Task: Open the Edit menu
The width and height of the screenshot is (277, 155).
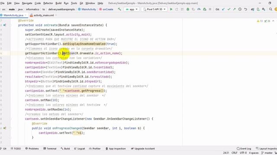Action: point(9,3)
